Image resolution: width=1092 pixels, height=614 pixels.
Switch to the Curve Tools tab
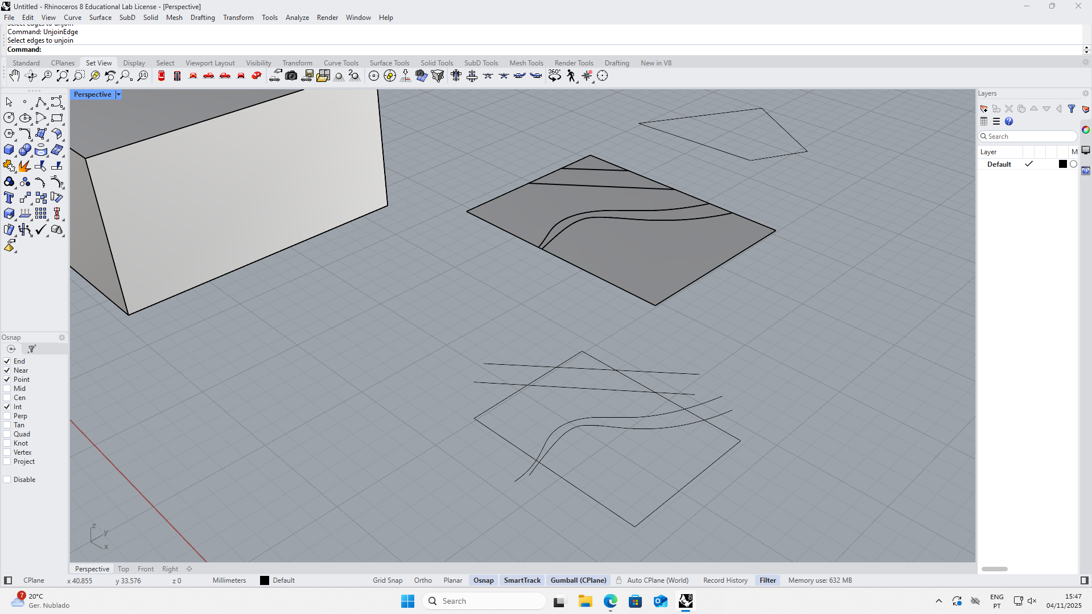click(340, 63)
